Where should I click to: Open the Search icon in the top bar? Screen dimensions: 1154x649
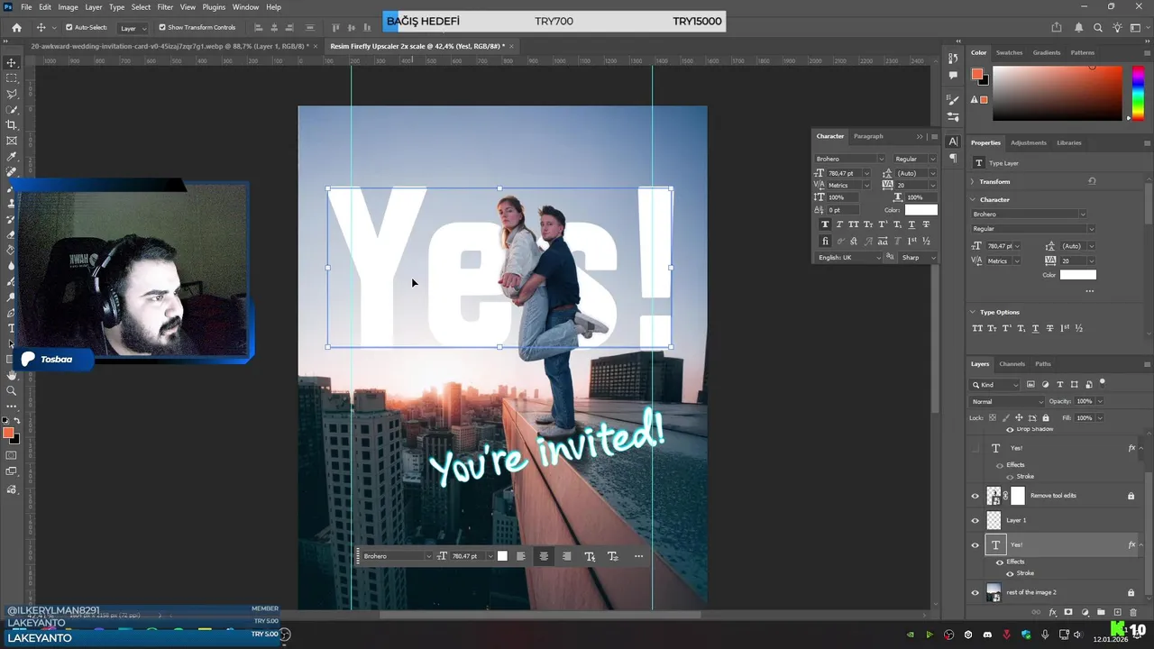pyautogui.click(x=1098, y=28)
